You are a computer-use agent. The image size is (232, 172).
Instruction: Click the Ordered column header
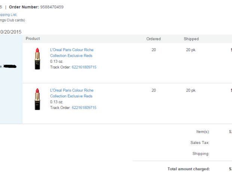[153, 39]
